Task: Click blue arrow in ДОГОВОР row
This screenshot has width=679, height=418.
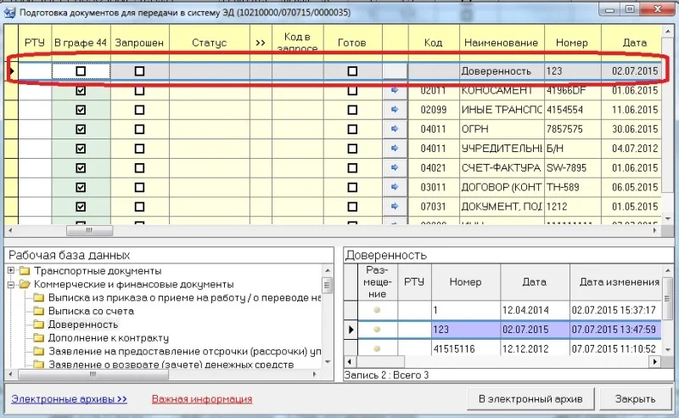Action: [x=395, y=187]
